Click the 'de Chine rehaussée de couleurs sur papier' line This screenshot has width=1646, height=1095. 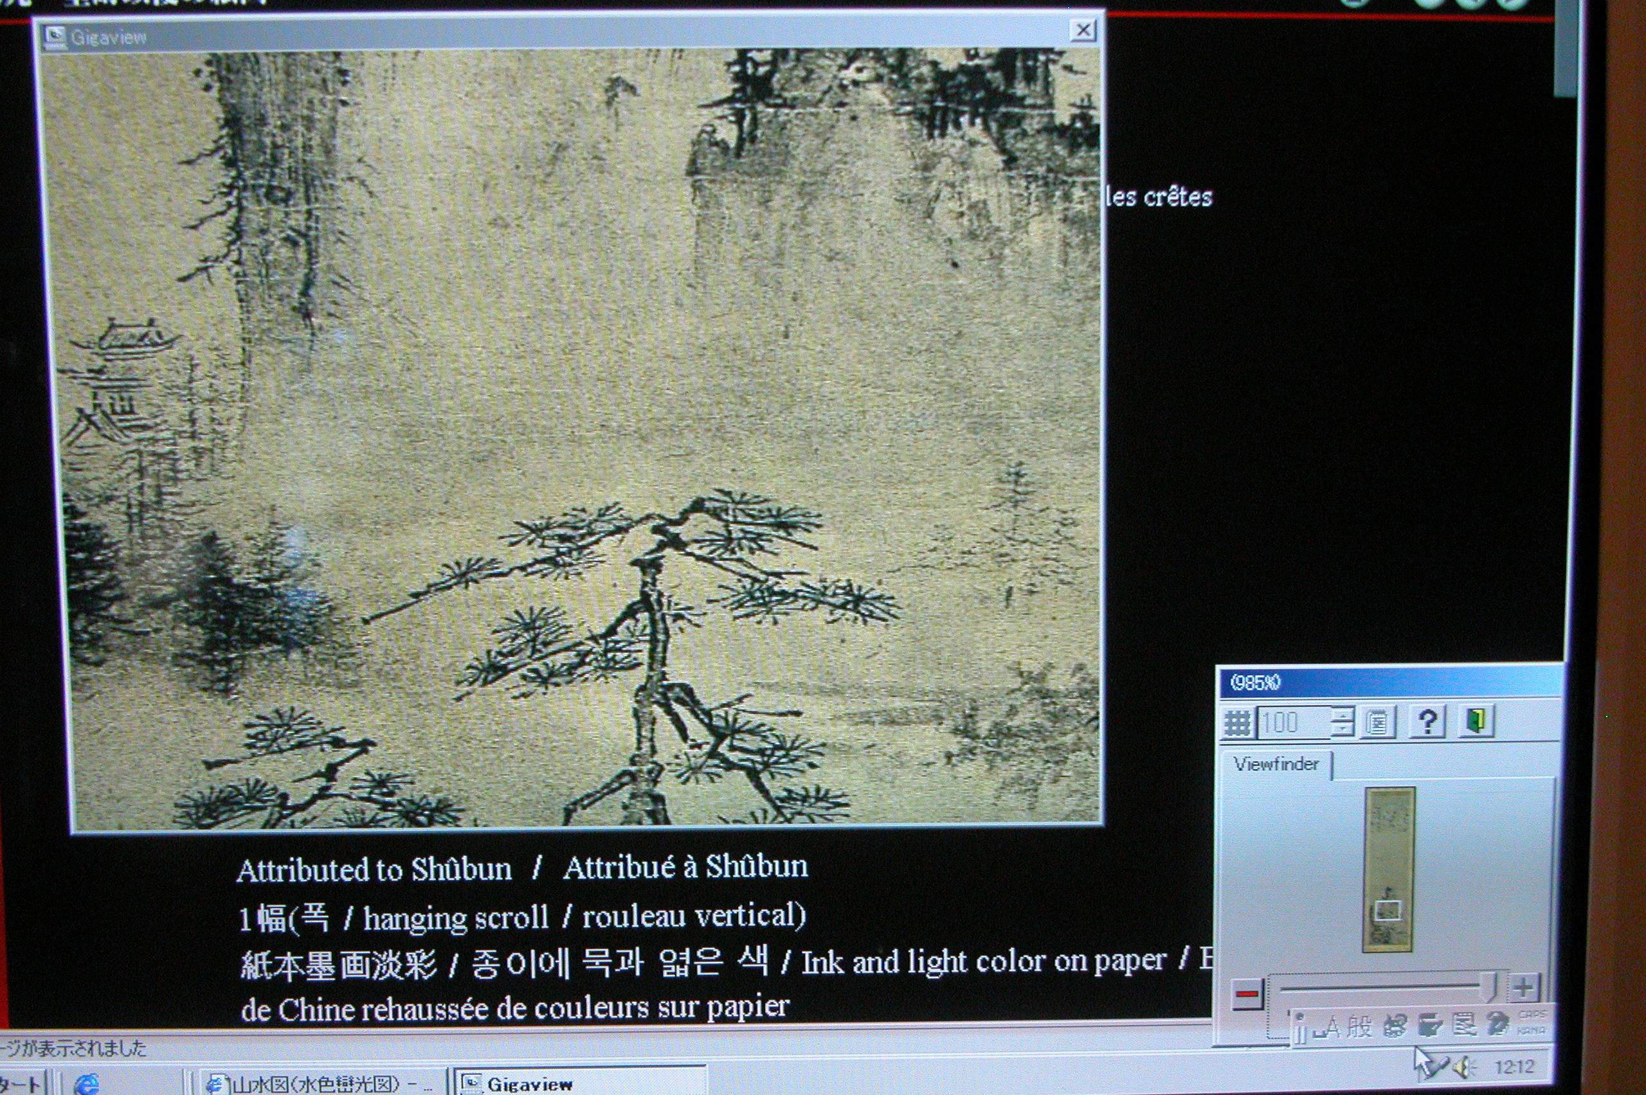515,1009
